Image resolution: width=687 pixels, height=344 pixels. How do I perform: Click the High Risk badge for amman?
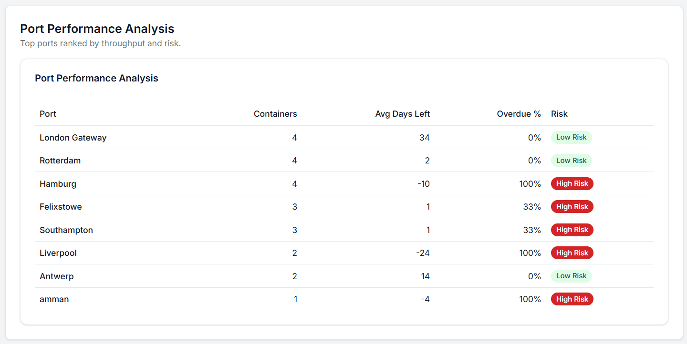572,299
